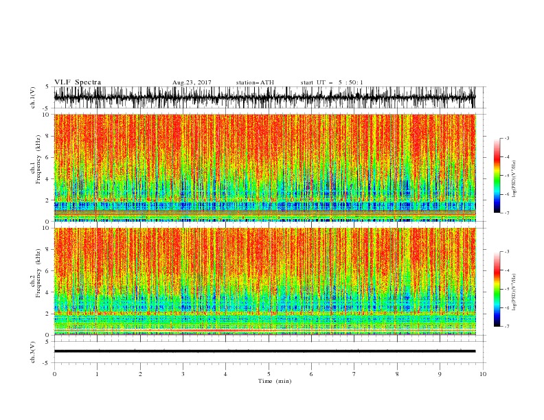This screenshot has width=544, height=420.
Task: Click time axis tick label "1"
Action: tap(97, 374)
